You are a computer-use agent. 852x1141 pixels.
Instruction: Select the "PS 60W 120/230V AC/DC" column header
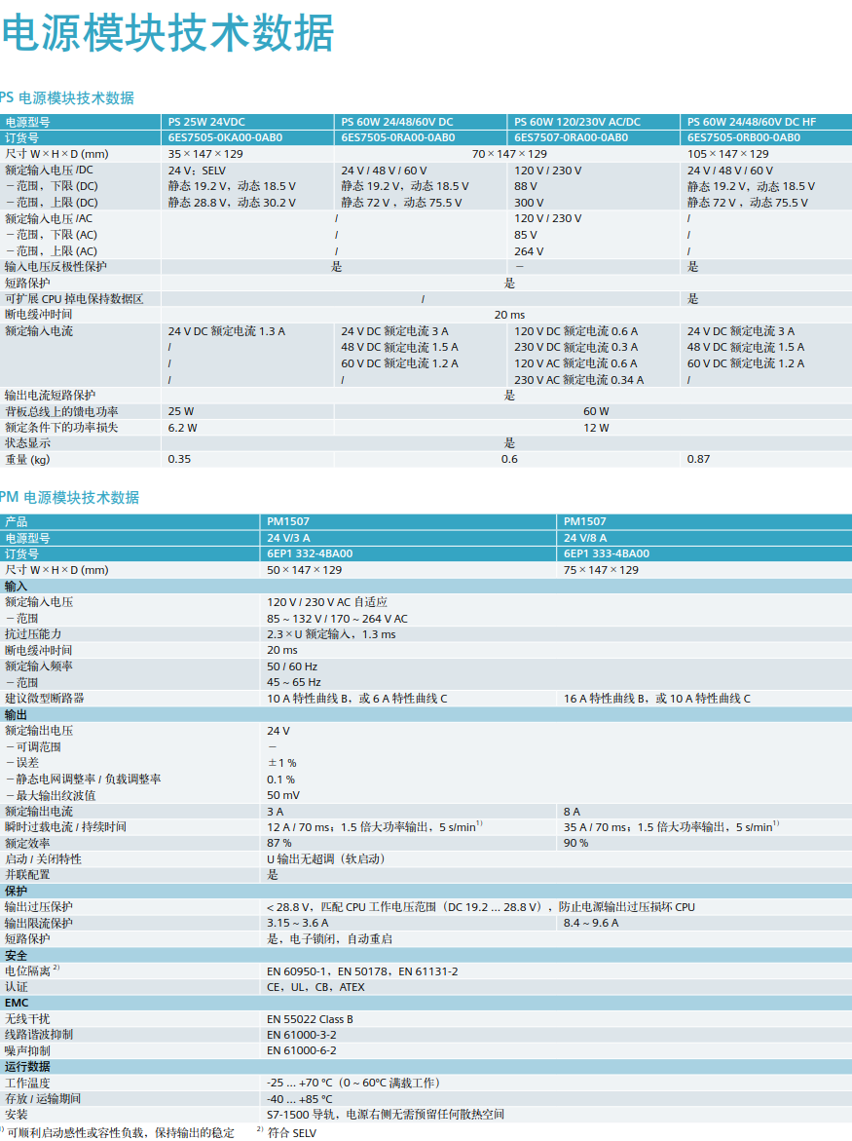coord(577,122)
